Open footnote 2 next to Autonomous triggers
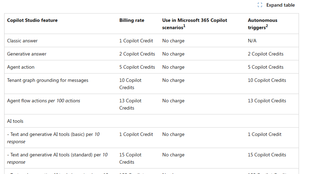 (267, 26)
